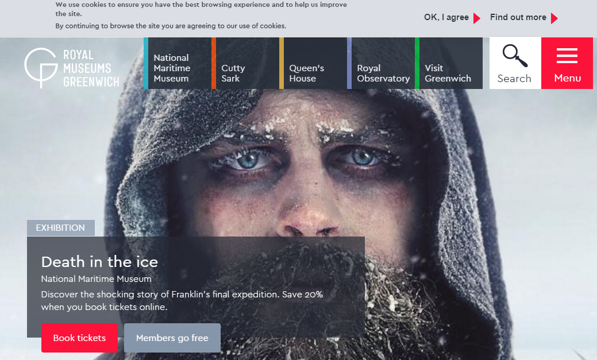Open the hamburger Menu icon
The image size is (597, 360).
pyautogui.click(x=567, y=56)
